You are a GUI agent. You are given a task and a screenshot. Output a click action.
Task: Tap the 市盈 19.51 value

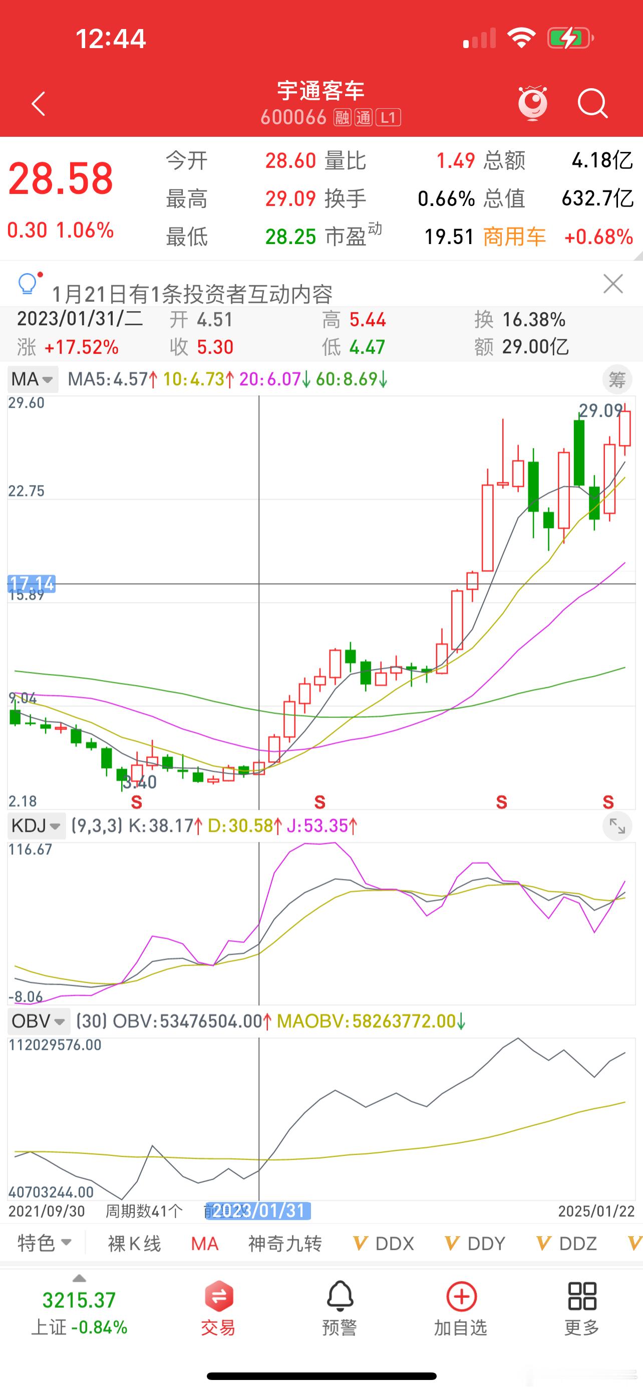click(449, 237)
